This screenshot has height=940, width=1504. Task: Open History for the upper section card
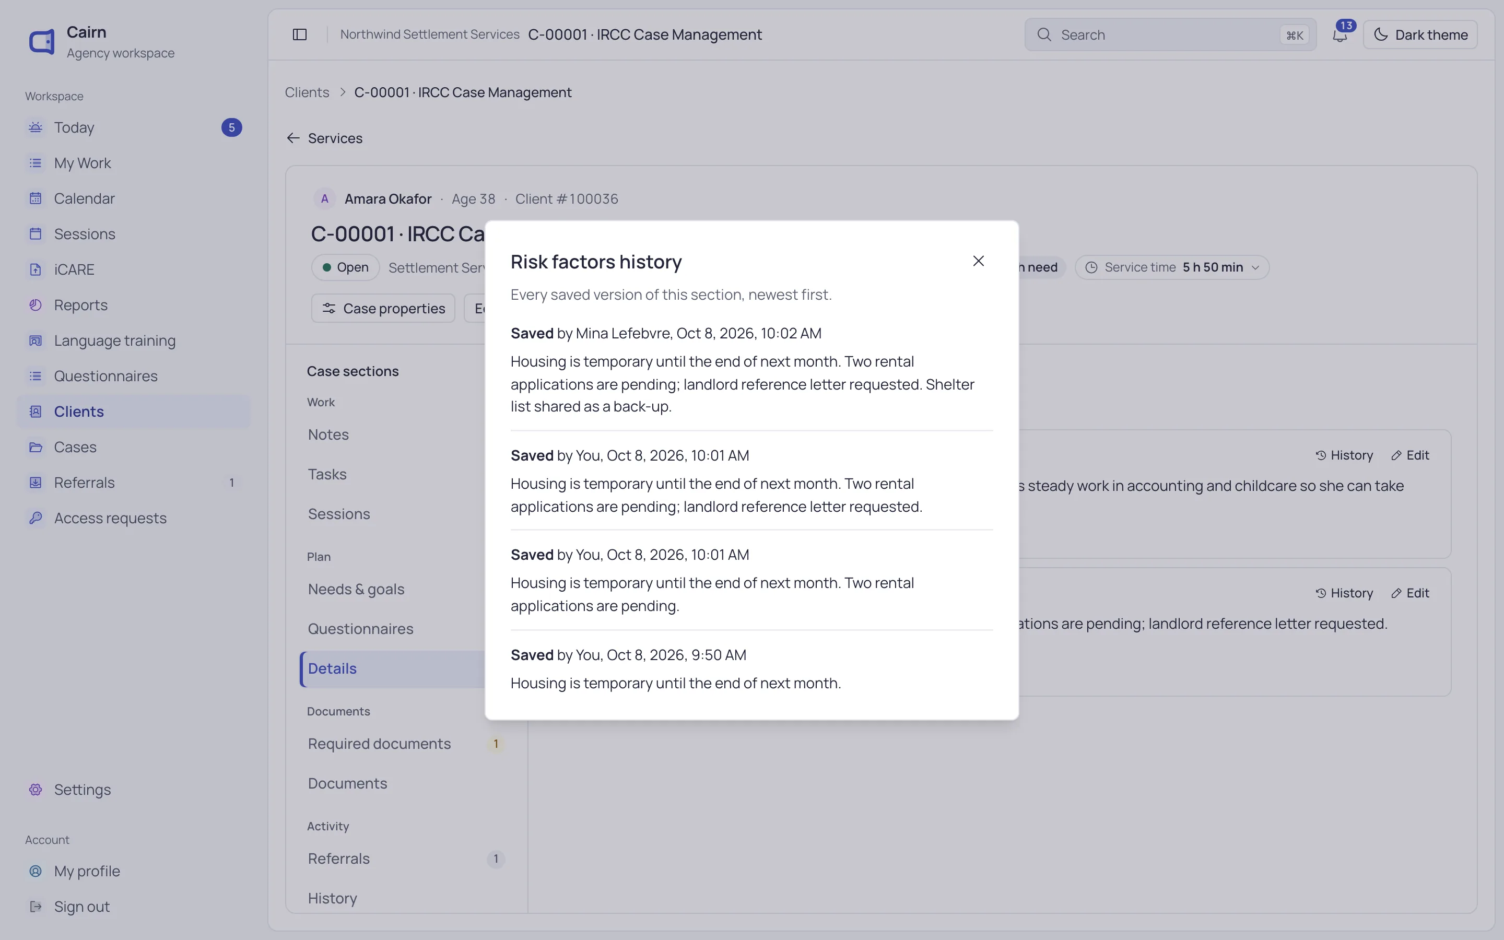pos(1344,455)
